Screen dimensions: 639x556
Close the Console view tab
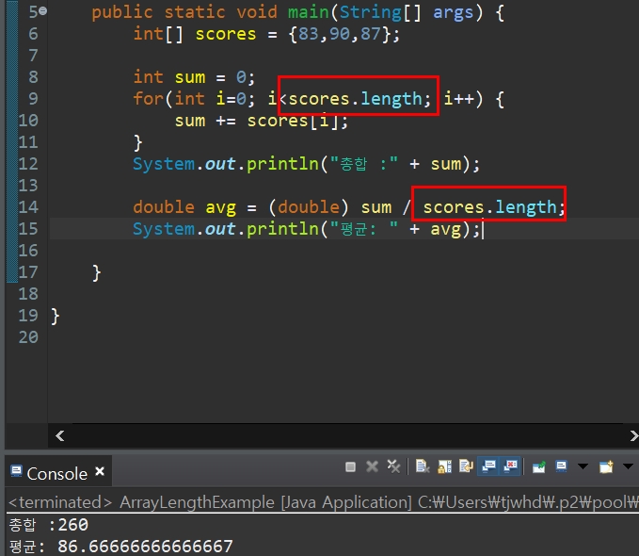click(100, 471)
